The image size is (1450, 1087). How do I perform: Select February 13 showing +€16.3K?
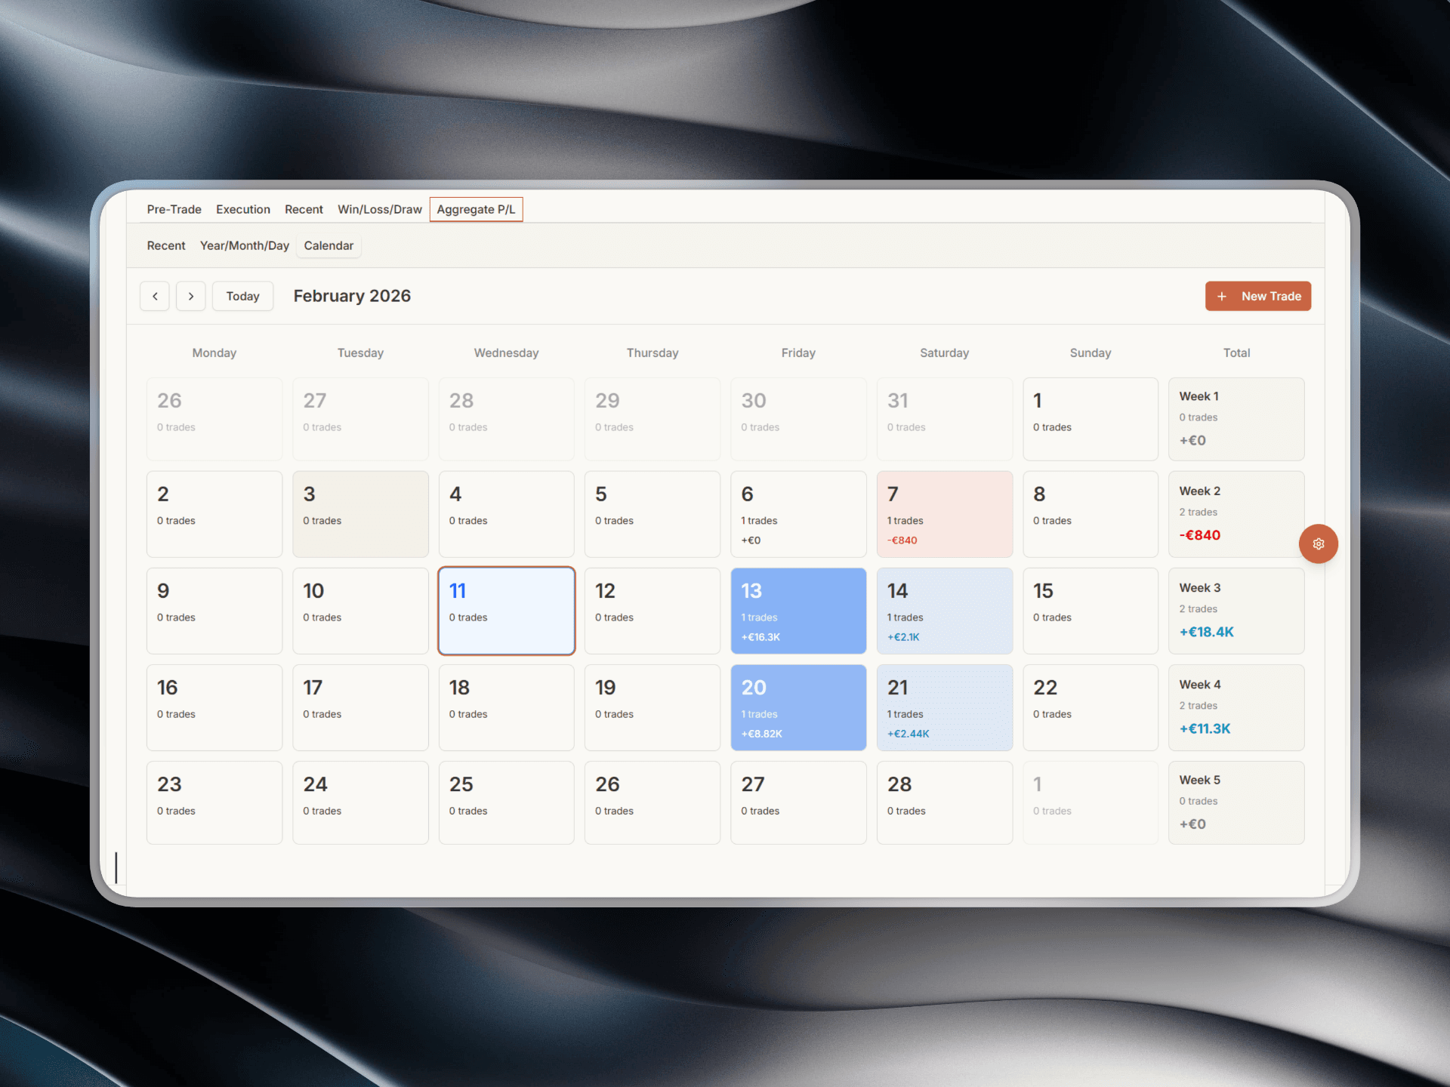pos(798,611)
